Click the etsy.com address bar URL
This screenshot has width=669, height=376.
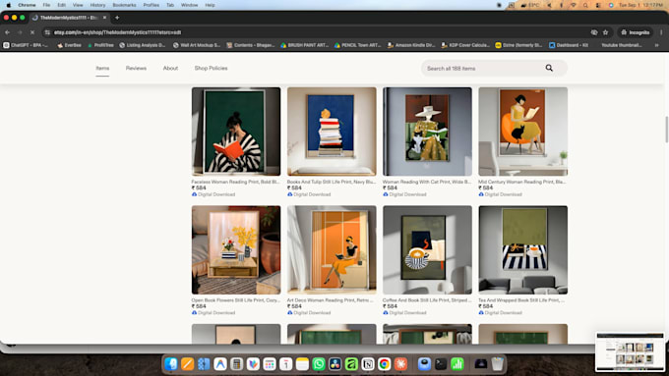point(117,32)
